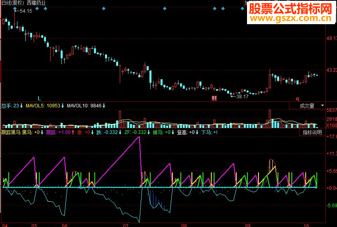The height and width of the screenshot is (227, 337).
Task: Click the 09 month marker on time axis
Action: tap(248, 224)
